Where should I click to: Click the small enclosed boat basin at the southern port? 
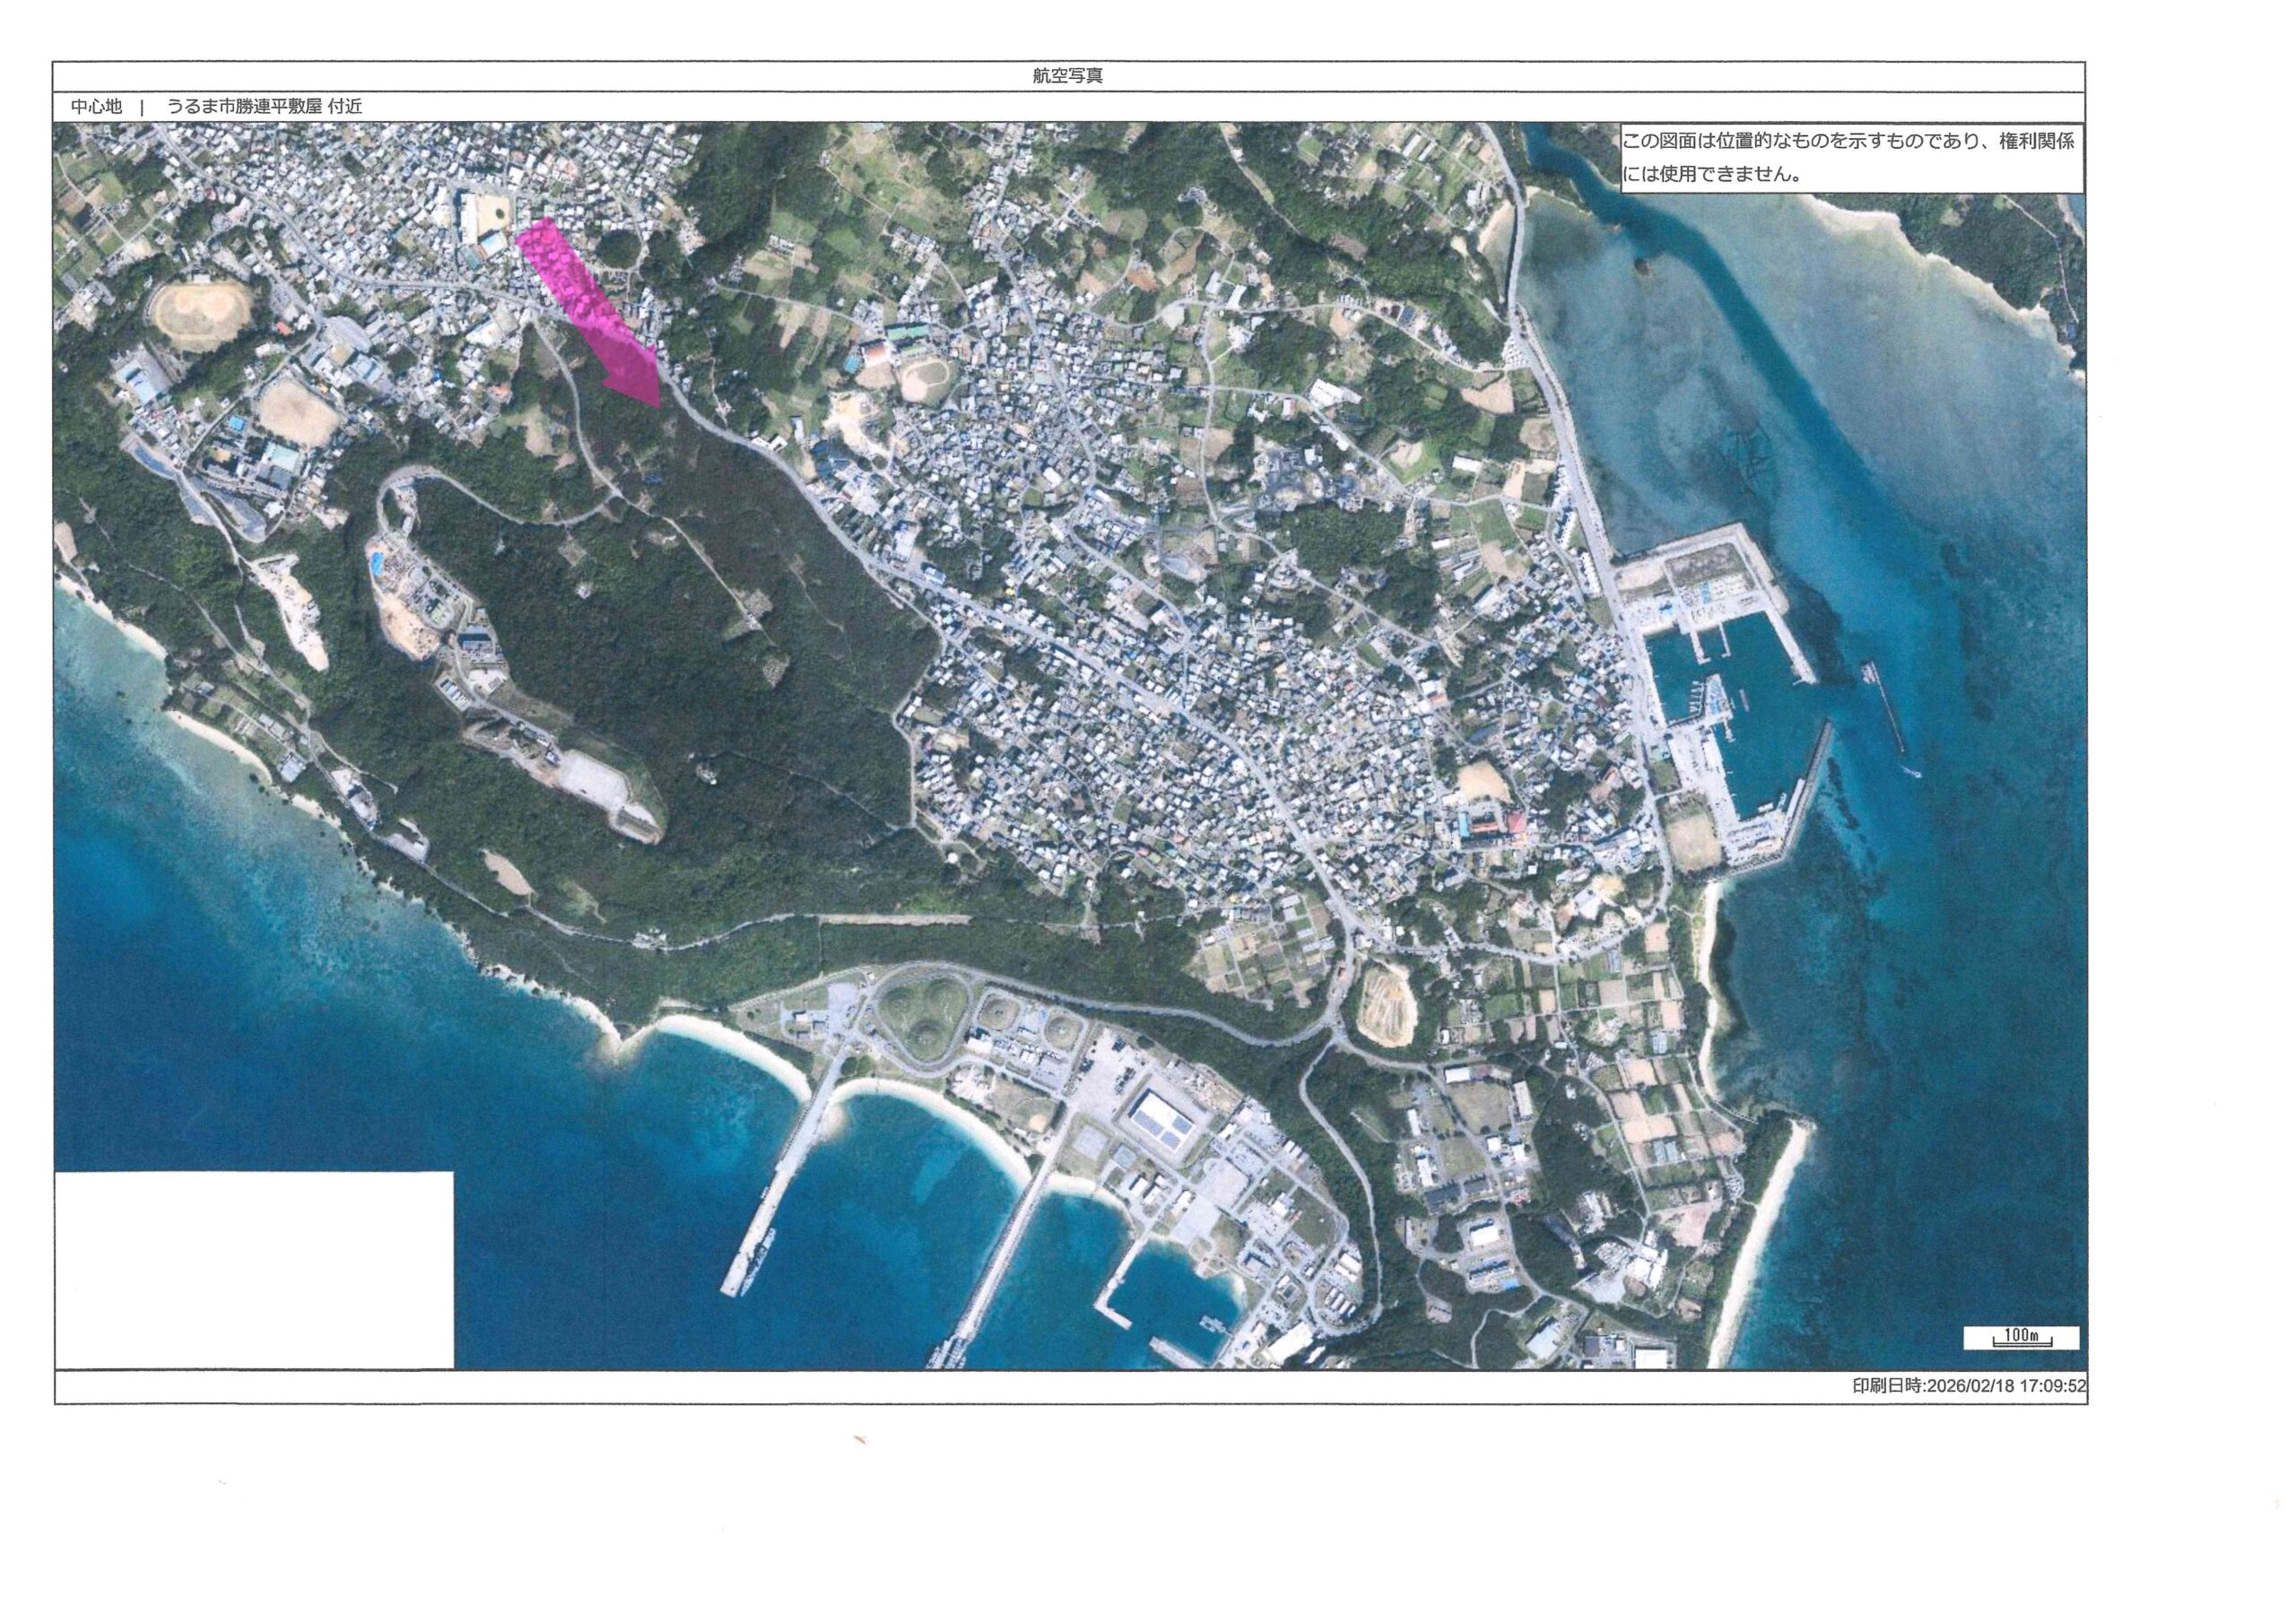click(1173, 1300)
